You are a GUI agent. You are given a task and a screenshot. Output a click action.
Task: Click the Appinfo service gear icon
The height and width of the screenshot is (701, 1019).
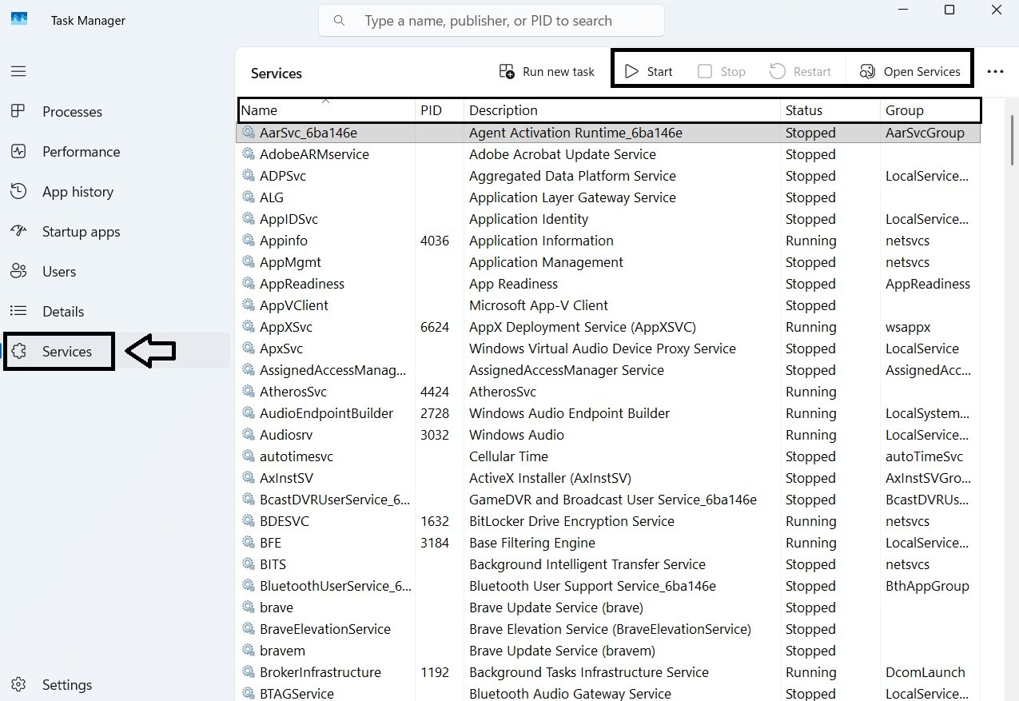pos(249,241)
